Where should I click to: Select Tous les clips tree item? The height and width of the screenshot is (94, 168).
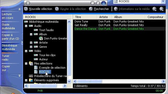pos(47,55)
